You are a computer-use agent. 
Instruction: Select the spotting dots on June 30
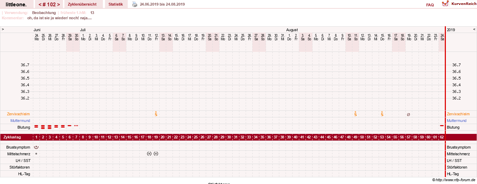(x=76, y=125)
